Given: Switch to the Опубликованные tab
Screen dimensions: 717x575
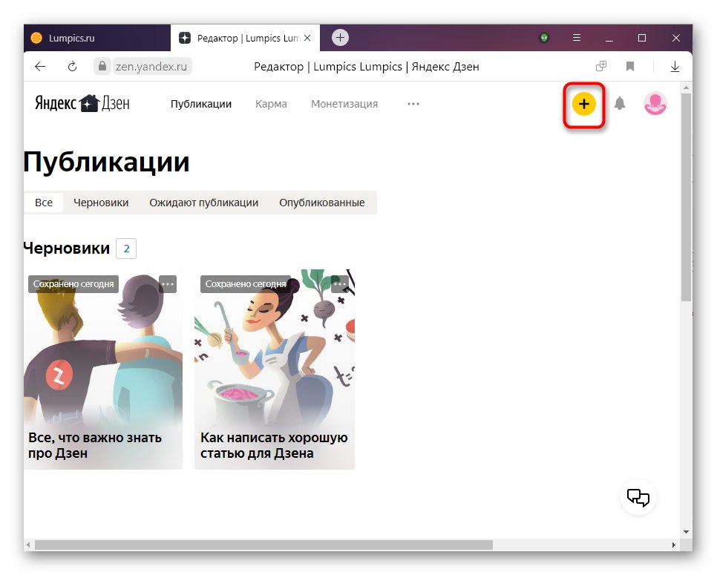Looking at the screenshot, I should coord(322,202).
